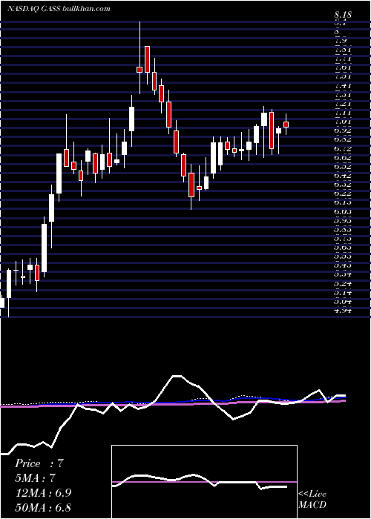Select the 6.42 price axis label

tap(343, 175)
